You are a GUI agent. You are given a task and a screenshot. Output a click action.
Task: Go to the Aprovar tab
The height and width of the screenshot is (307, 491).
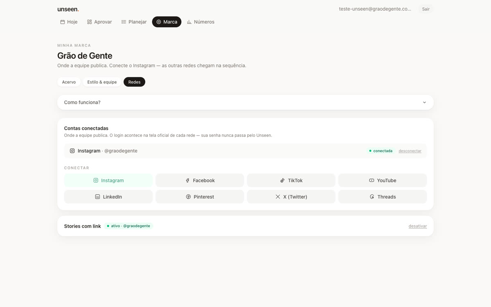99,22
